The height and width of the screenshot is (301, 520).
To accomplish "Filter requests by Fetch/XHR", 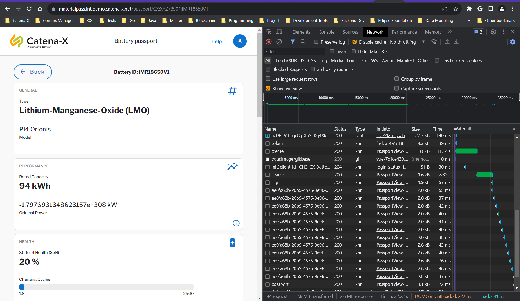I will coord(286,60).
